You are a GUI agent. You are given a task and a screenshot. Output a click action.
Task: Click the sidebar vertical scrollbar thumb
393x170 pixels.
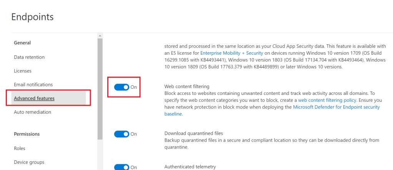(x=100, y=88)
